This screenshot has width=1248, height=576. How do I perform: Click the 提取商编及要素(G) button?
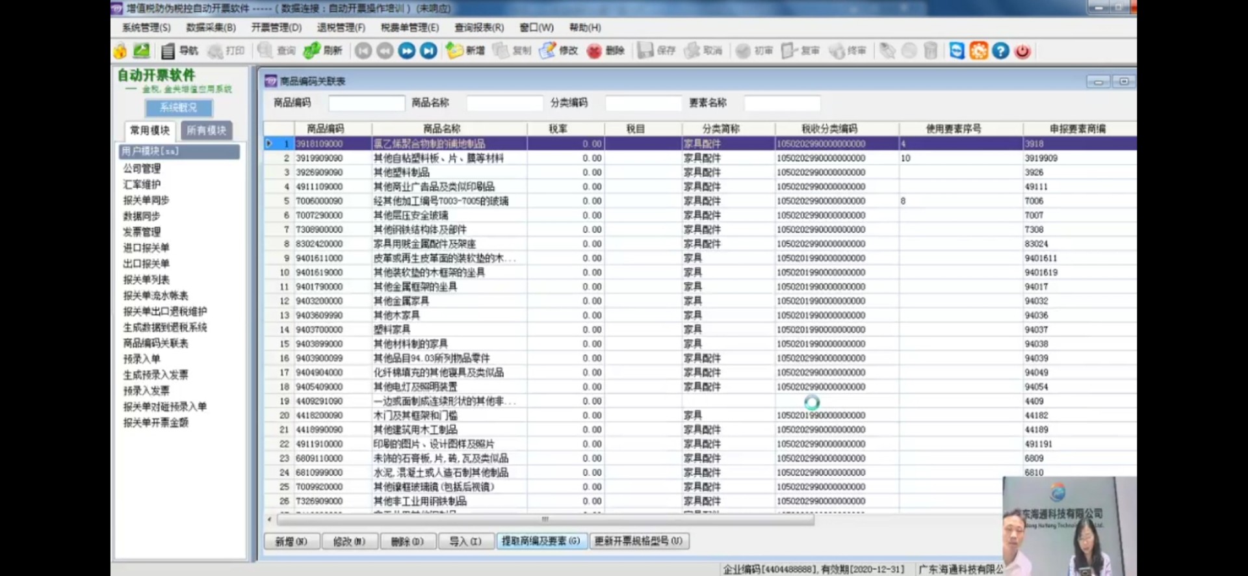pos(541,541)
